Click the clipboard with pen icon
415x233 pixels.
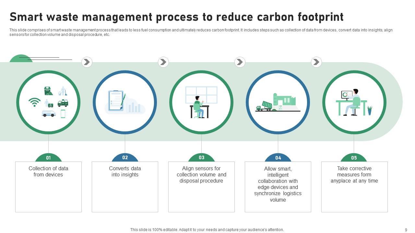click(116, 101)
